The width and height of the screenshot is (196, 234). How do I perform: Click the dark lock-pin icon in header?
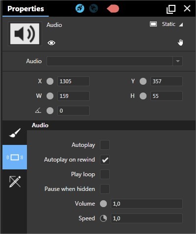point(94,8)
